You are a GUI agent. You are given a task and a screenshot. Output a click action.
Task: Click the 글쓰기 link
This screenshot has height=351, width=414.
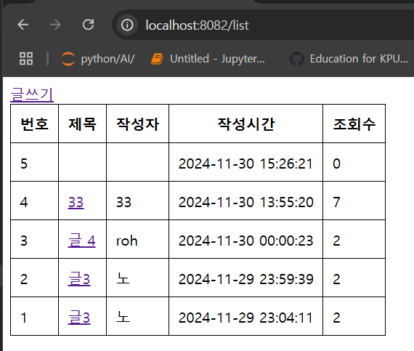32,94
